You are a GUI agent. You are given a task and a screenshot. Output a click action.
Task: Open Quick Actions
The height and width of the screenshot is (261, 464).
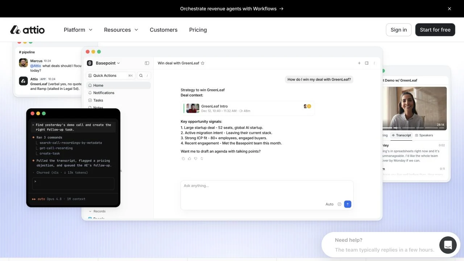coord(111,75)
